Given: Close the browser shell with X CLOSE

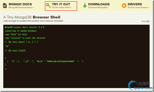Looking at the screenshot, I should [x=146, y=21].
